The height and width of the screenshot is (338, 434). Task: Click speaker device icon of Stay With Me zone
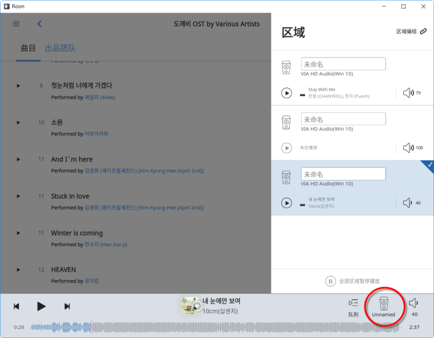(286, 67)
